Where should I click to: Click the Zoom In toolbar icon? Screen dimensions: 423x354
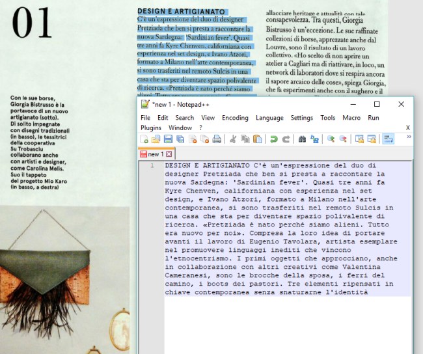click(x=331, y=139)
